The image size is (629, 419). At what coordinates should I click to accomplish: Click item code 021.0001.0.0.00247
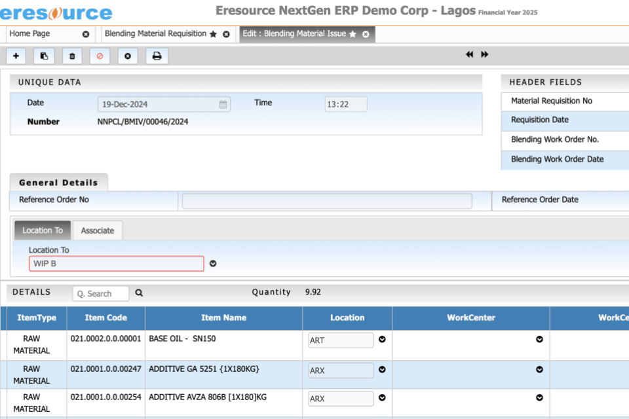106,369
